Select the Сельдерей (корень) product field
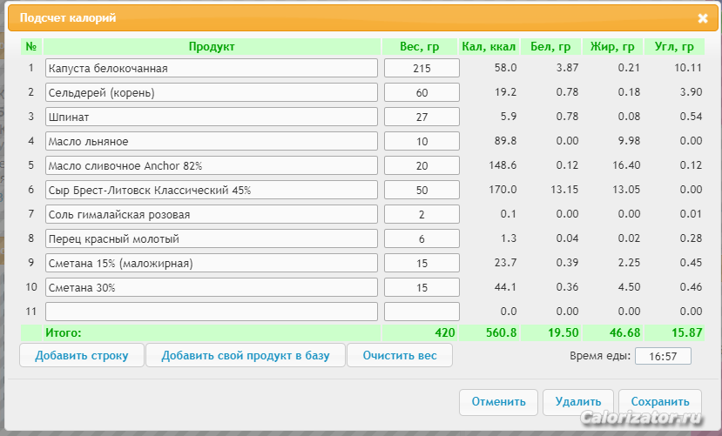This screenshot has height=436, width=722. click(212, 92)
